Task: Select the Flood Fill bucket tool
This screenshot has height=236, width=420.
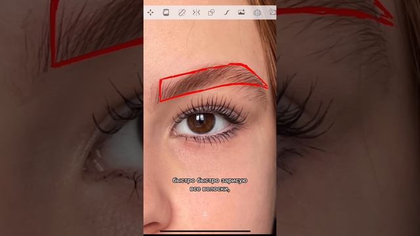Action: pos(166,12)
